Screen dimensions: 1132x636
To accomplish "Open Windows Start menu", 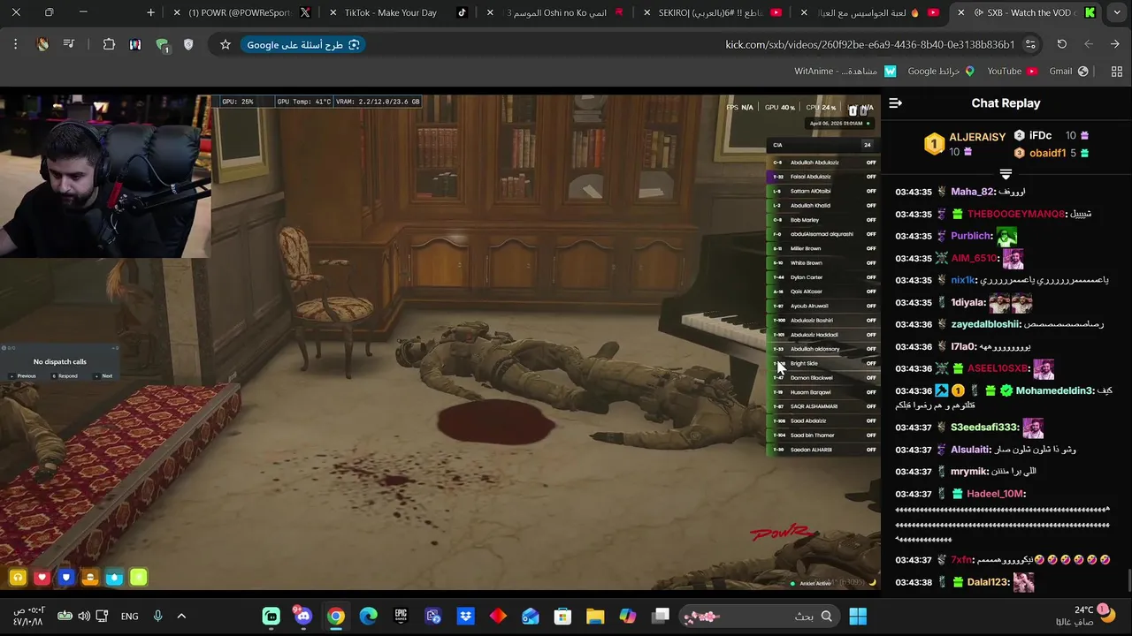I will [x=858, y=616].
